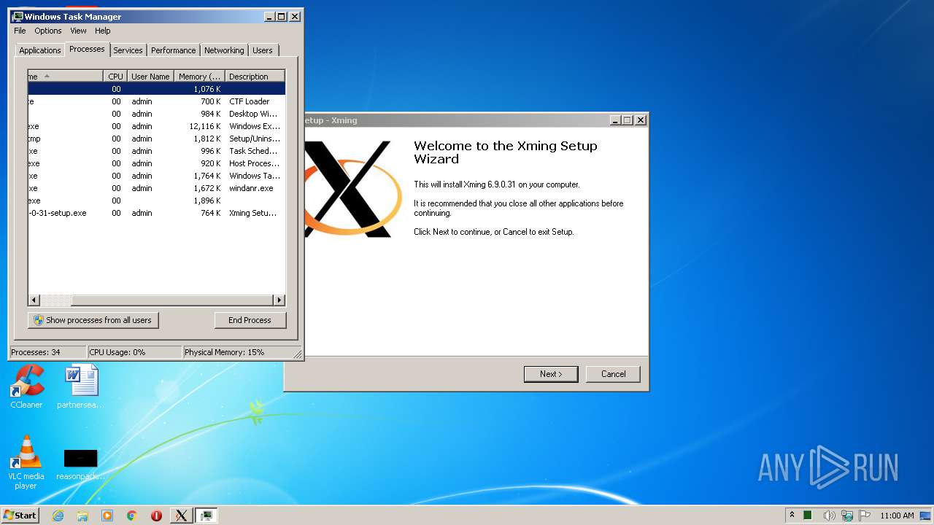934x525 pixels.
Task: Click Show processes from all users
Action: pos(93,320)
